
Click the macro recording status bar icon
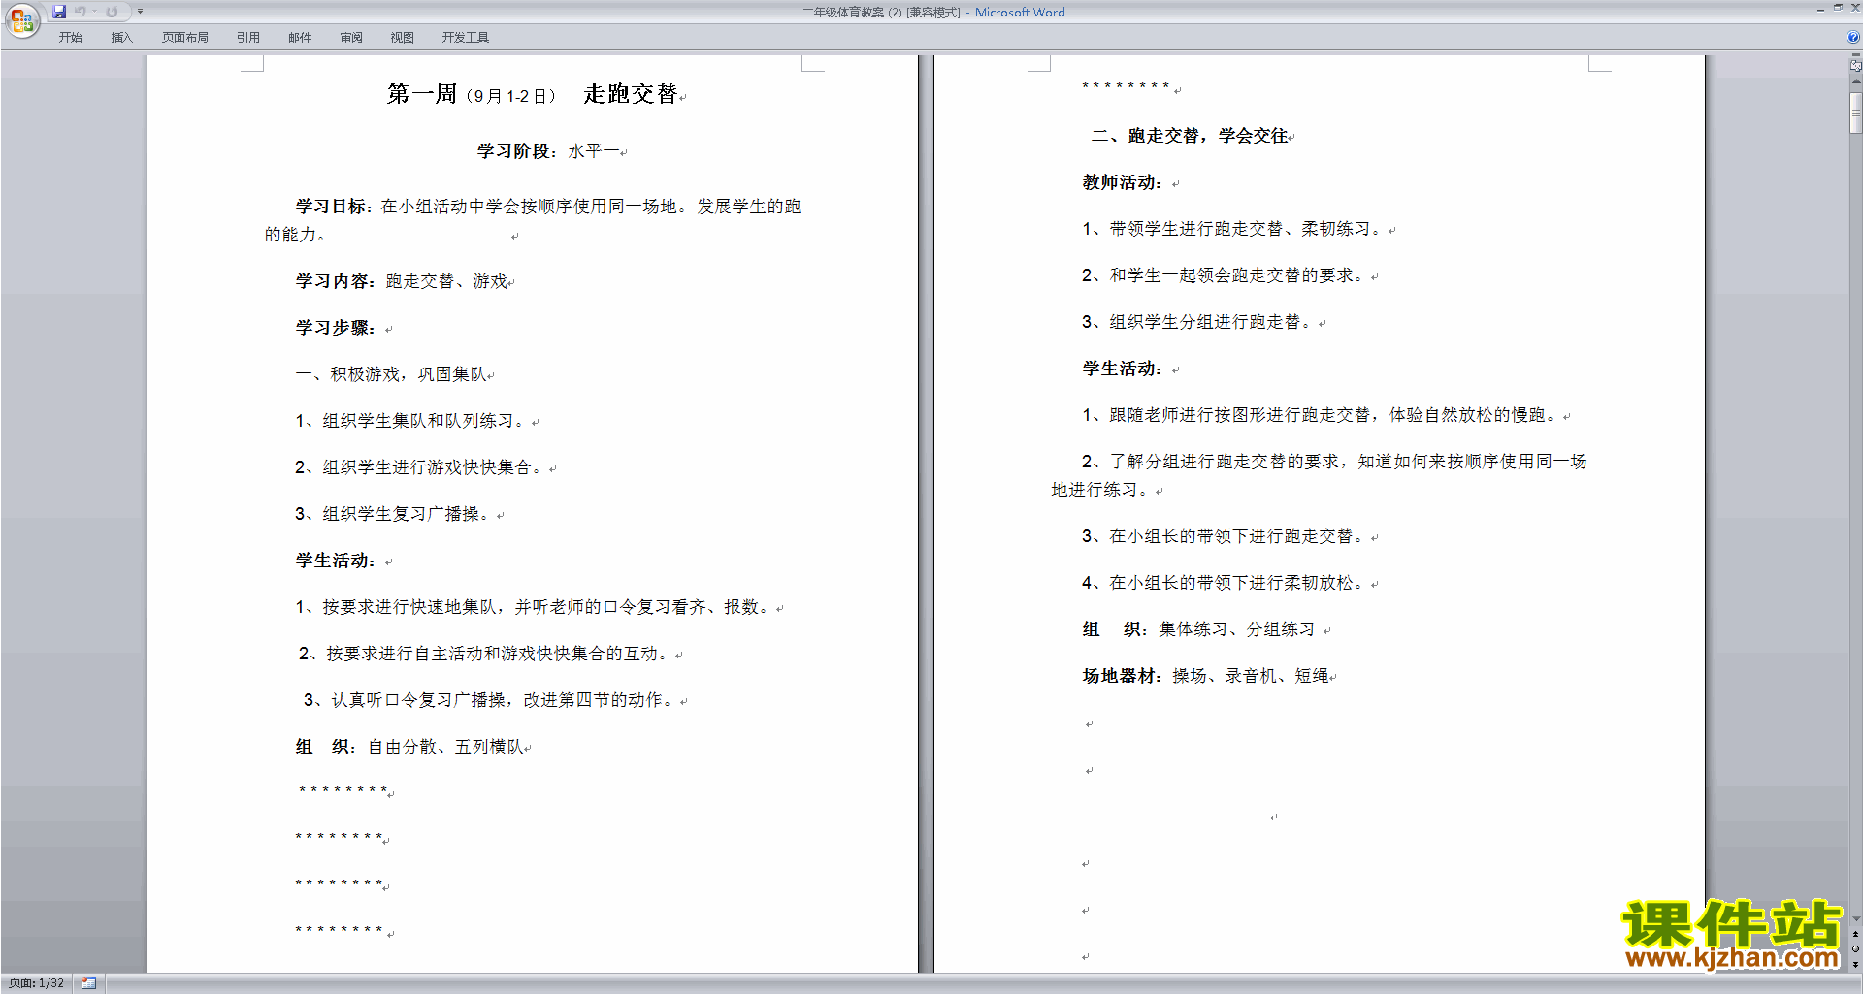[x=88, y=983]
